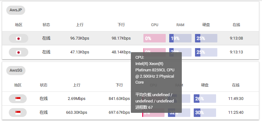Click the 在线 uptime header in the AwsSG table
The image size is (262, 121).
pyautogui.click(x=236, y=85)
